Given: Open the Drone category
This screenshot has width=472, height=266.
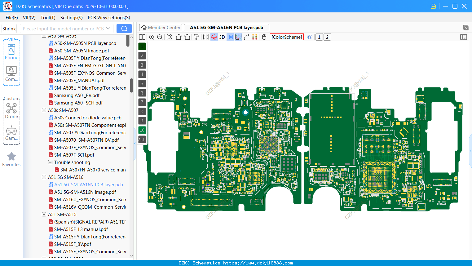Looking at the screenshot, I should tap(11, 111).
